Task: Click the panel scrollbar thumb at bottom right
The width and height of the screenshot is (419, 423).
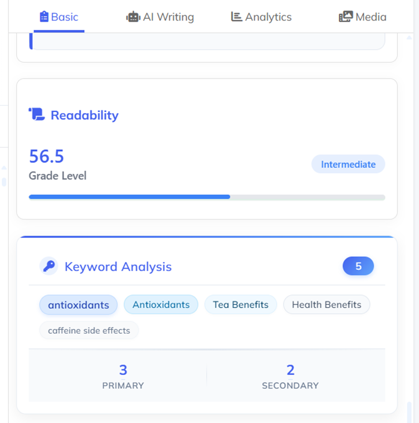Action: pyautogui.click(x=410, y=412)
